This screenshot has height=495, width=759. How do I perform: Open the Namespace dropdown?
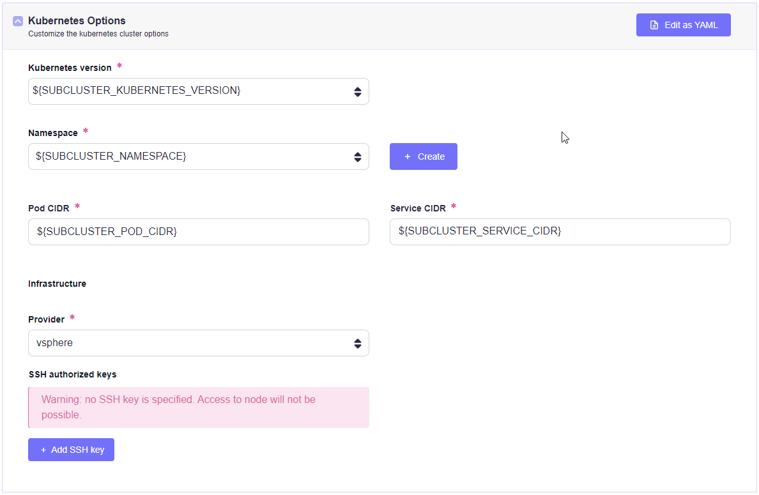(x=192, y=156)
